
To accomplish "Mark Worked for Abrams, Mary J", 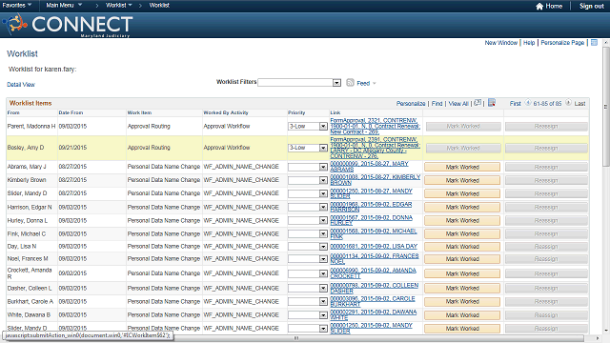I will pyautogui.click(x=462, y=168).
